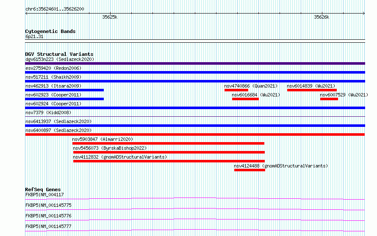Image resolution: width=377 pixels, height=236 pixels.
Task: Click the DGV Structural Variants track heading
Action: [59, 54]
